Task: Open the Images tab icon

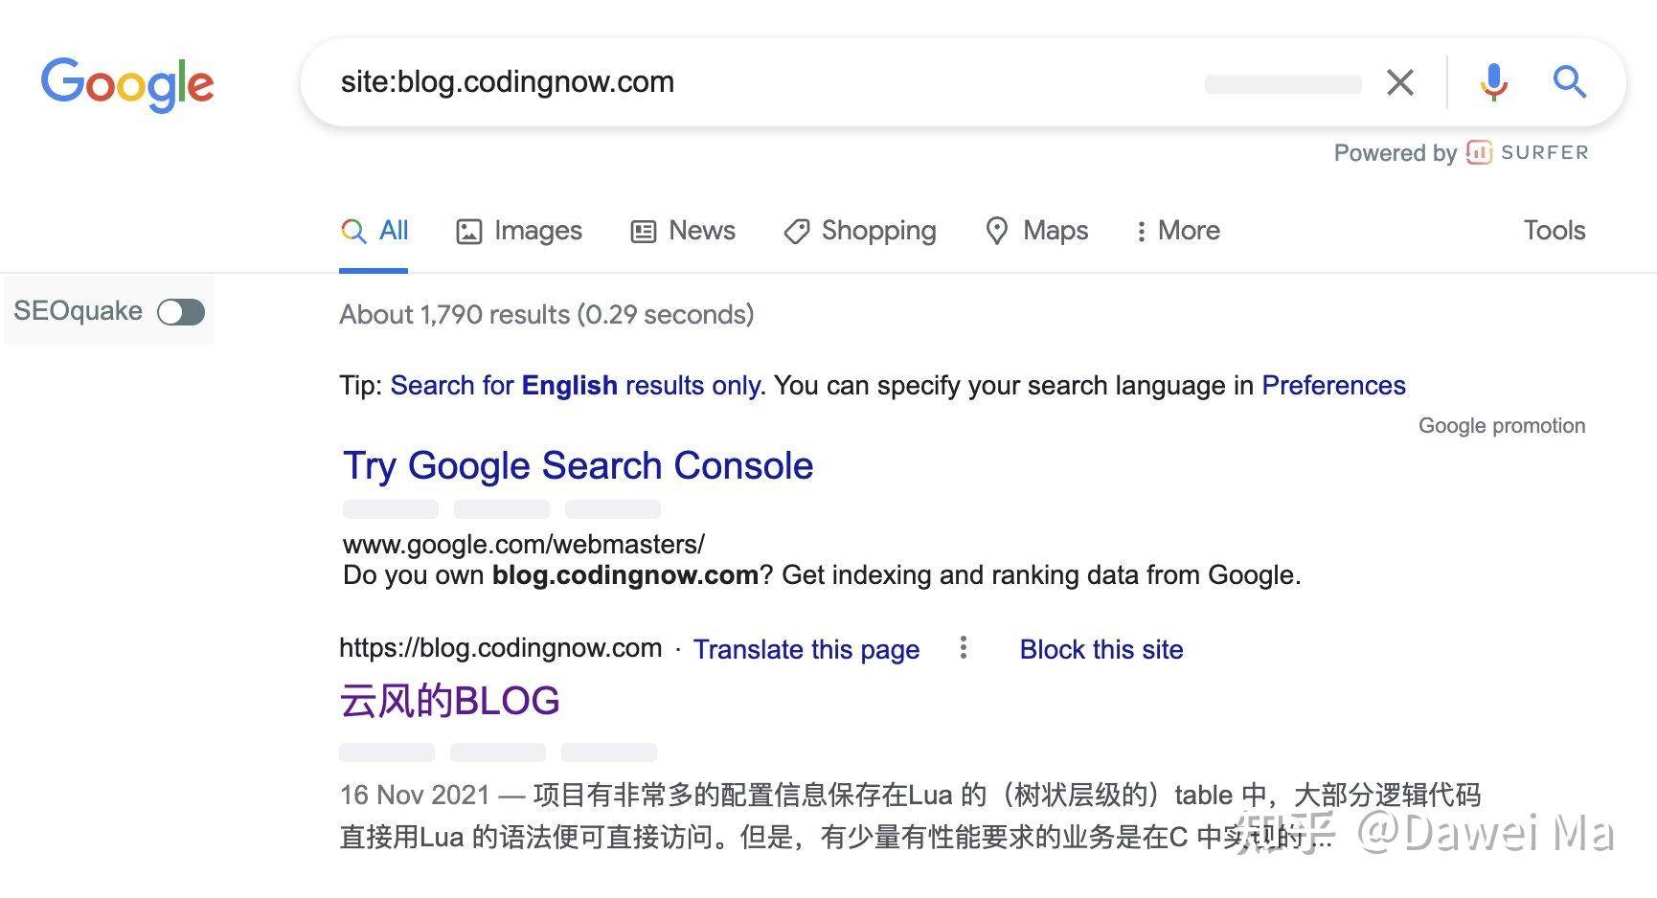Action: 468,232
